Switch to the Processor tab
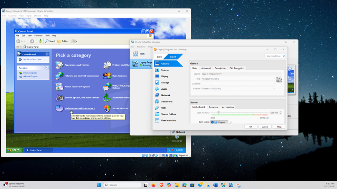The width and height of the screenshot is (337, 189). pos(213,107)
